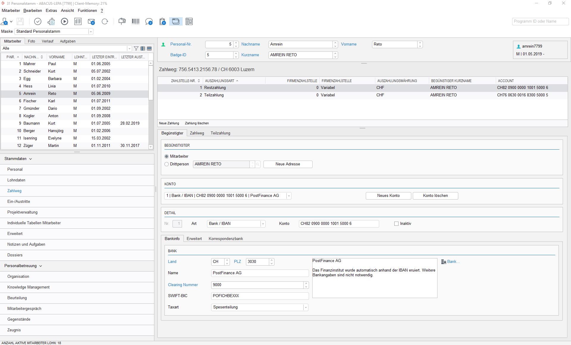This screenshot has width=571, height=345.
Task: Click the Konto löschen button
Action: tap(435, 196)
